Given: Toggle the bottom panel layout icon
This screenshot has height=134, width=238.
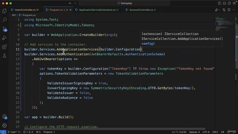Looking at the screenshot, I should [x=224, y=3].
